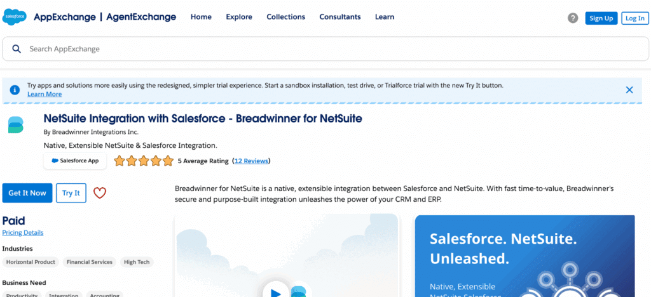The image size is (651, 297).
Task: Click the Salesforce cloud logo
Action: 14,17
